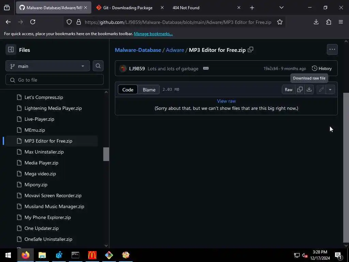Open the Firefox downloads panel

[x=316, y=22]
